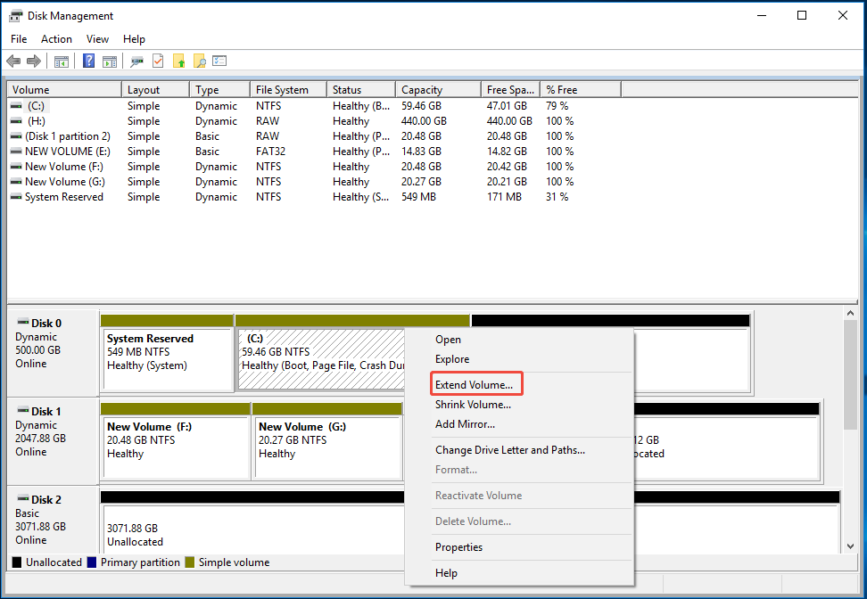Click the disk rescan/connect toolbar icon
Screen dimensions: 867x599
click(x=136, y=62)
